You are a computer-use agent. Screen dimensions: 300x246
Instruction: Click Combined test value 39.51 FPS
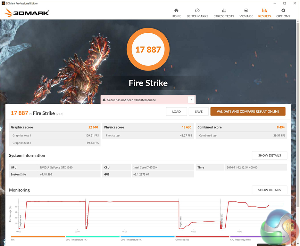(x=279, y=135)
